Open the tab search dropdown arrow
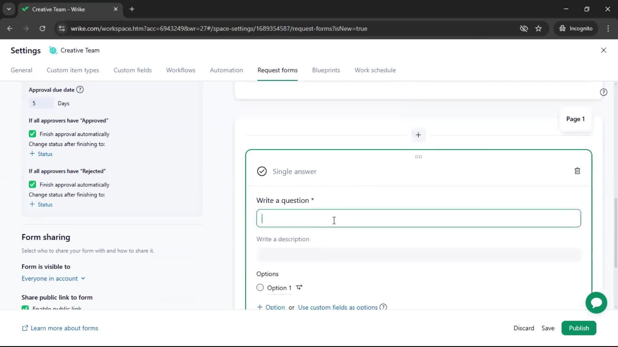Image resolution: width=618 pixels, height=347 pixels. tap(9, 9)
